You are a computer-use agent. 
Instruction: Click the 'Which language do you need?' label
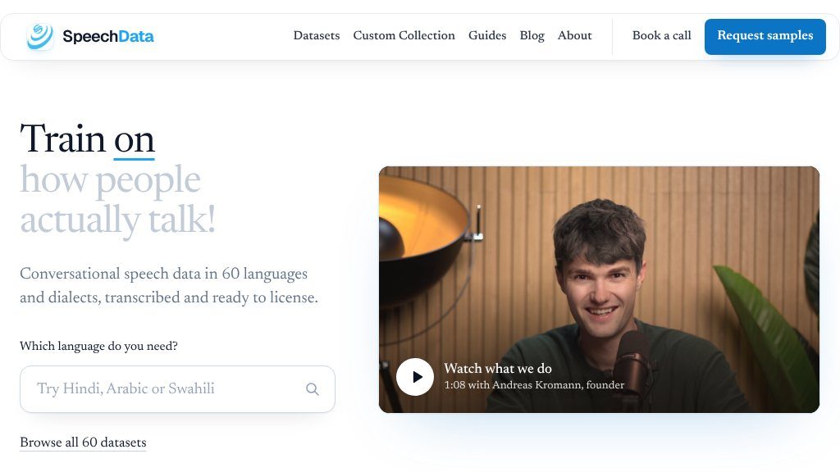98,346
